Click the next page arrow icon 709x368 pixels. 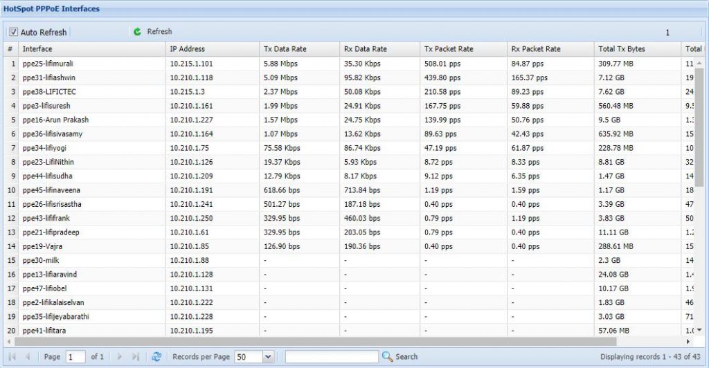(x=120, y=357)
